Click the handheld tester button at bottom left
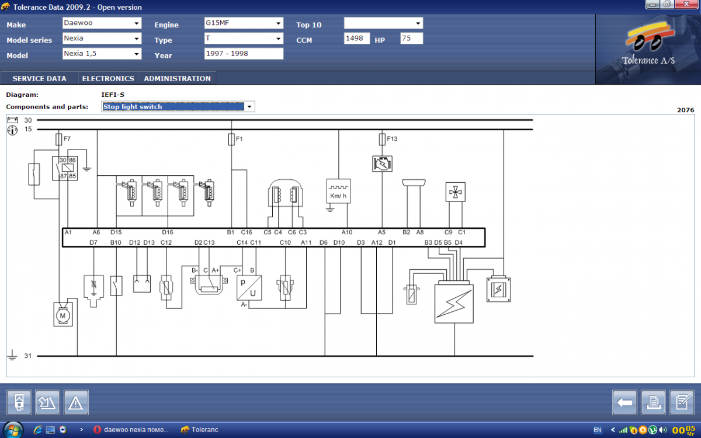701x438 pixels. click(19, 402)
